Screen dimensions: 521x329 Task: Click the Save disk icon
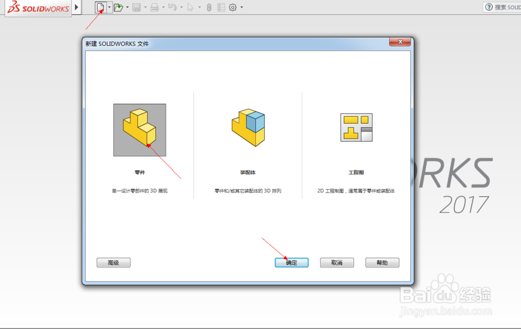136,7
